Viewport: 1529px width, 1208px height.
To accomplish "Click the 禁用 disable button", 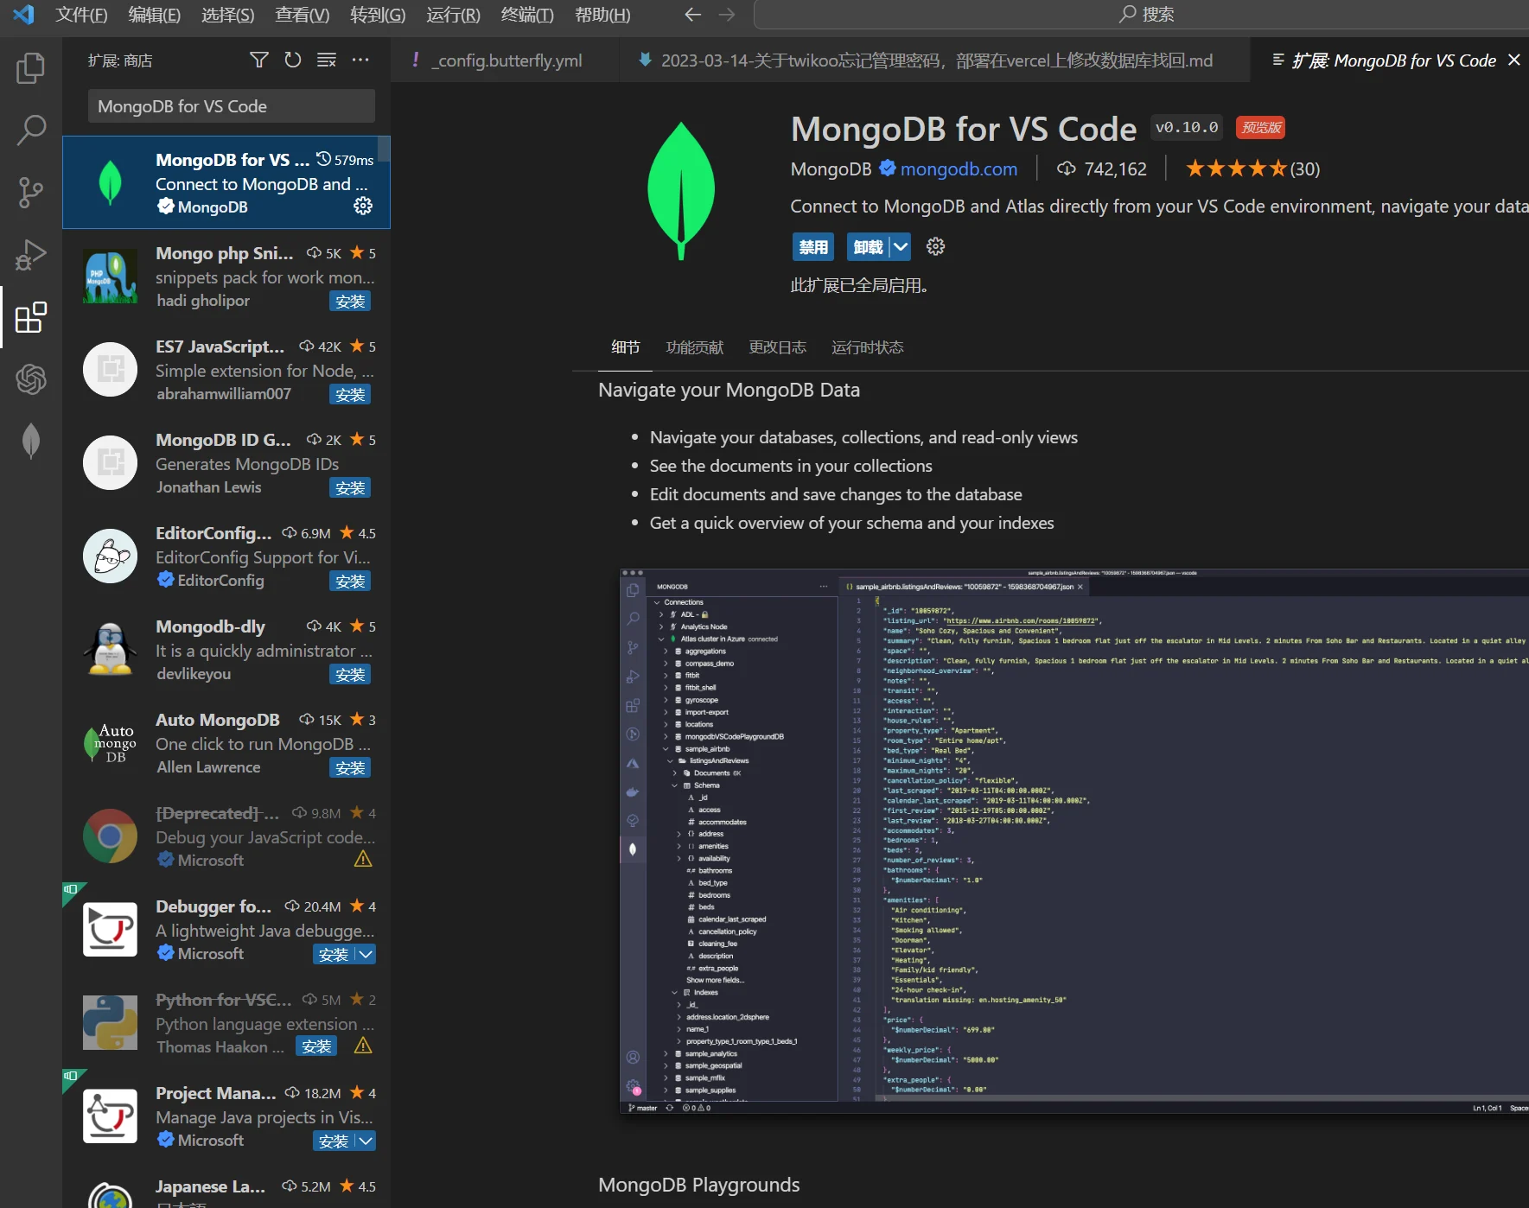I will click(x=813, y=246).
